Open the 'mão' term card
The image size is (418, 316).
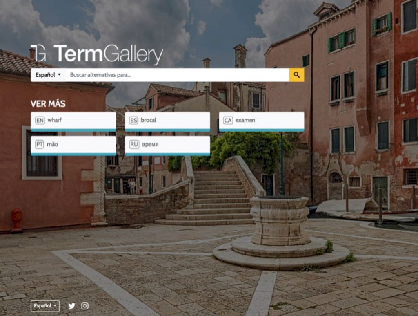coord(73,146)
